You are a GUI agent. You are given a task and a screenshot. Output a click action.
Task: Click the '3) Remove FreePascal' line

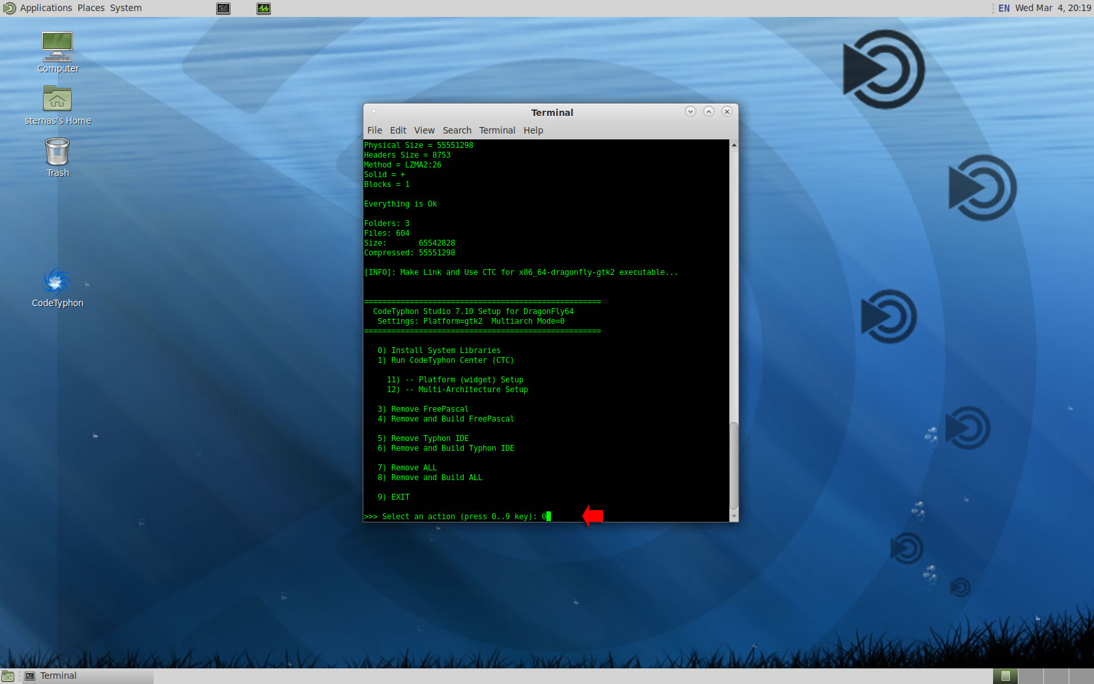(x=423, y=409)
